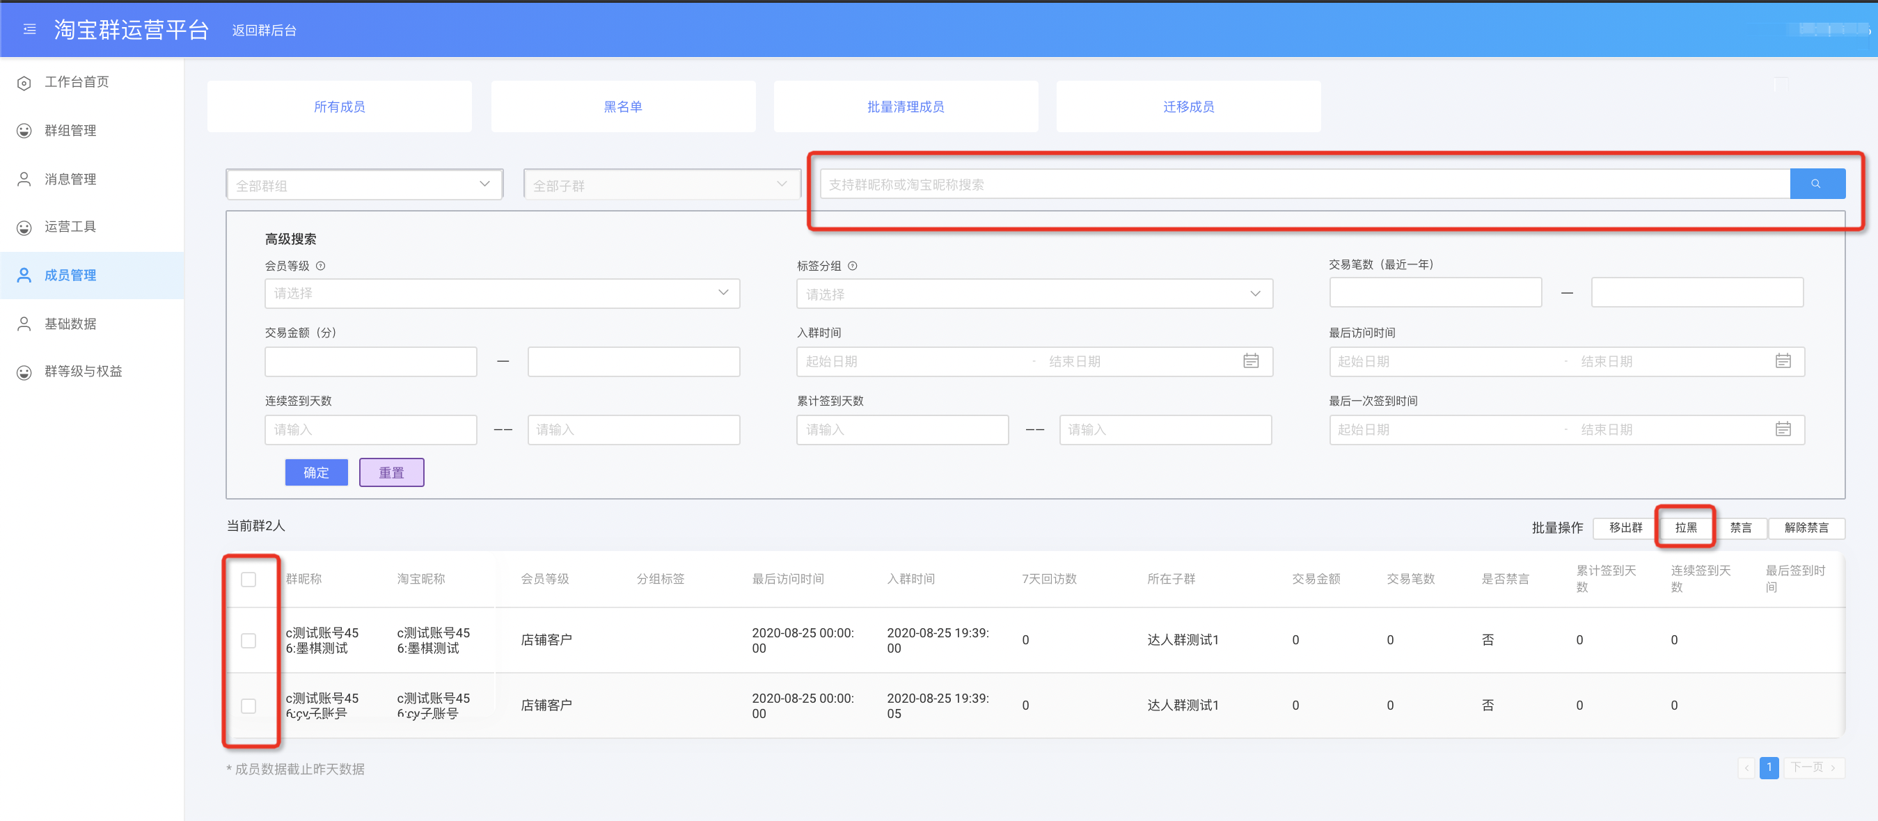
Task: Switch to 批量清理成员 tab
Action: [x=906, y=106]
